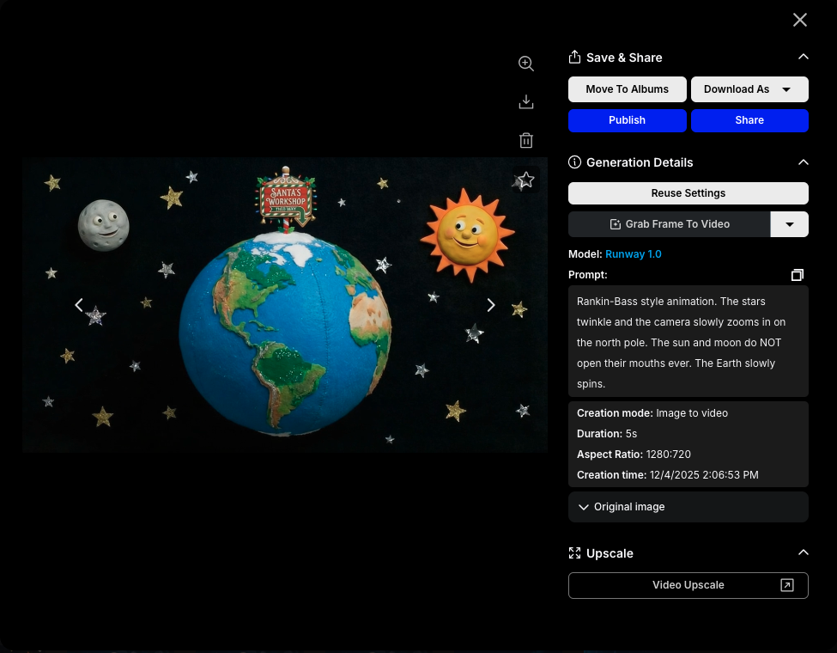Go to previous item with left arrow
The height and width of the screenshot is (653, 837).
pos(78,305)
